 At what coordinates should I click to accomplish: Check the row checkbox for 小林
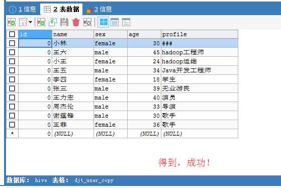click(x=12, y=43)
